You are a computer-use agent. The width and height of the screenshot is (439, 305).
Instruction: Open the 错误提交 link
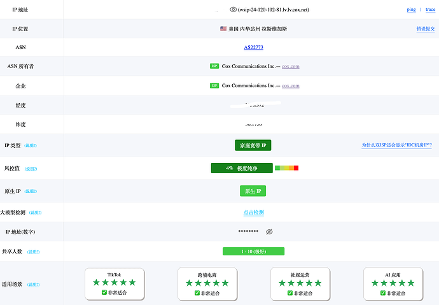point(425,29)
